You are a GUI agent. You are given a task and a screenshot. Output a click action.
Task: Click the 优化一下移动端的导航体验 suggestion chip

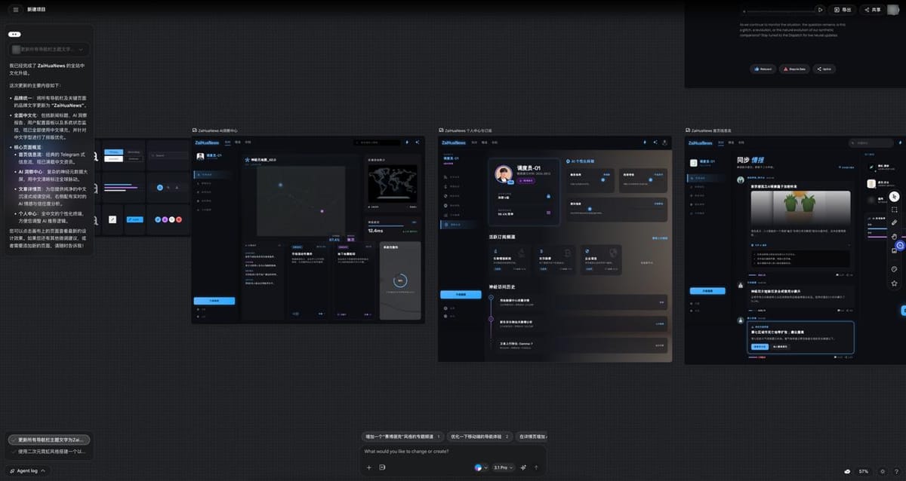tap(479, 437)
